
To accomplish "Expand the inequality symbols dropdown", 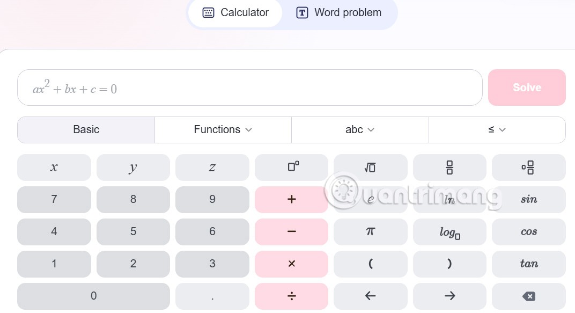I will (x=497, y=129).
